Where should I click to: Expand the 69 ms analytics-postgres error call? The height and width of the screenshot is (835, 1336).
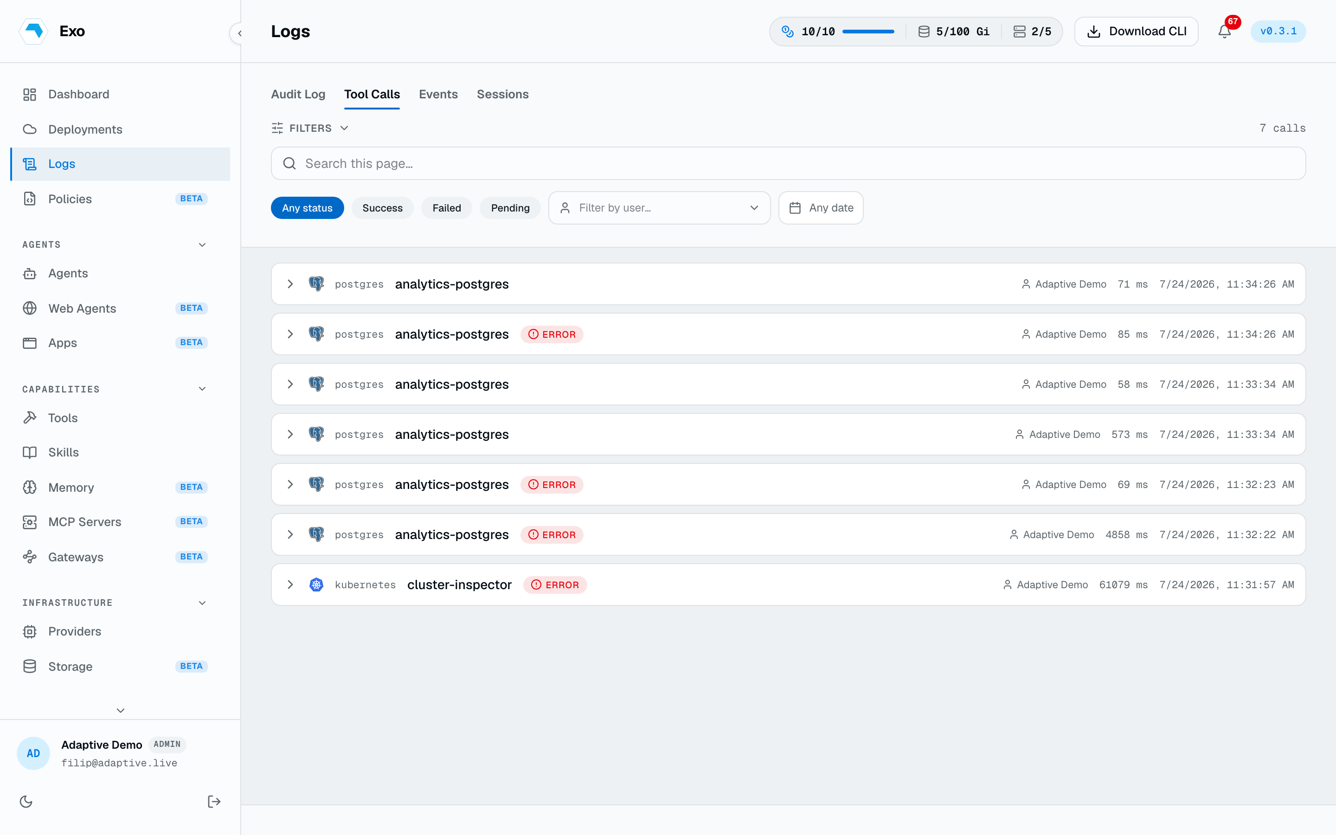point(290,484)
